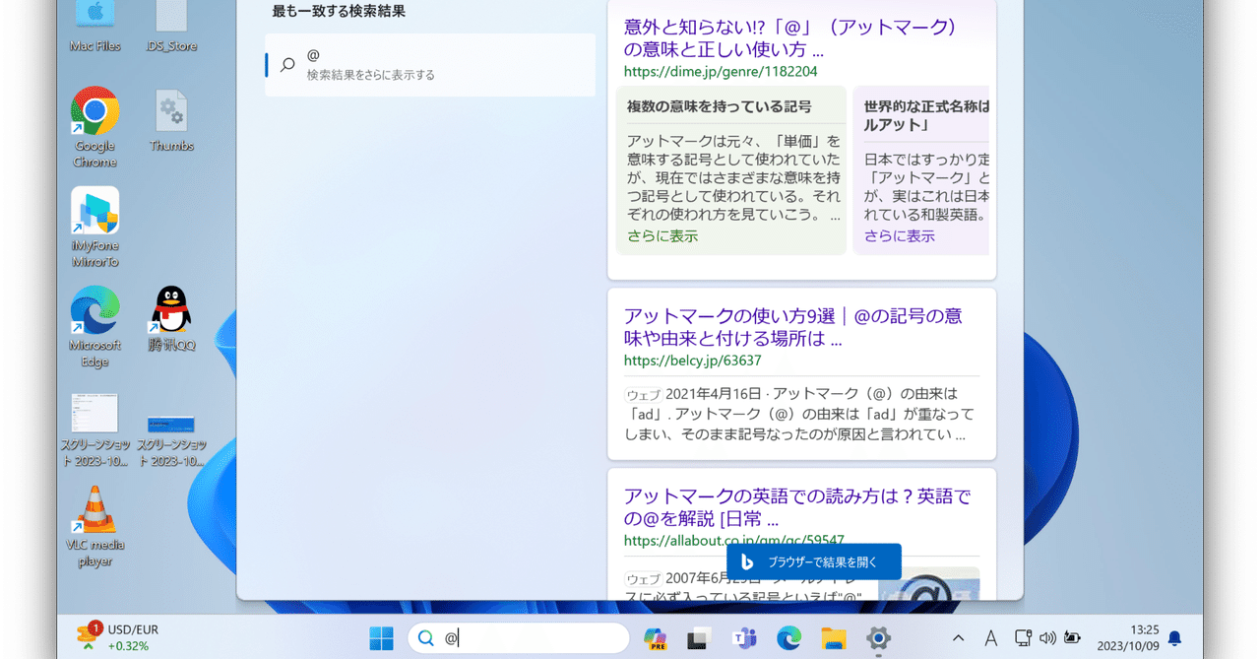Open Settings via the taskbar gear icon
This screenshot has height=659, width=1260.
tap(879, 637)
